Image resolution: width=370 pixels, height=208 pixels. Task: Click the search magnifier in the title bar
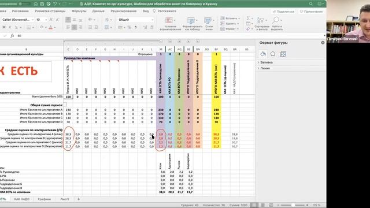tap(311, 4)
